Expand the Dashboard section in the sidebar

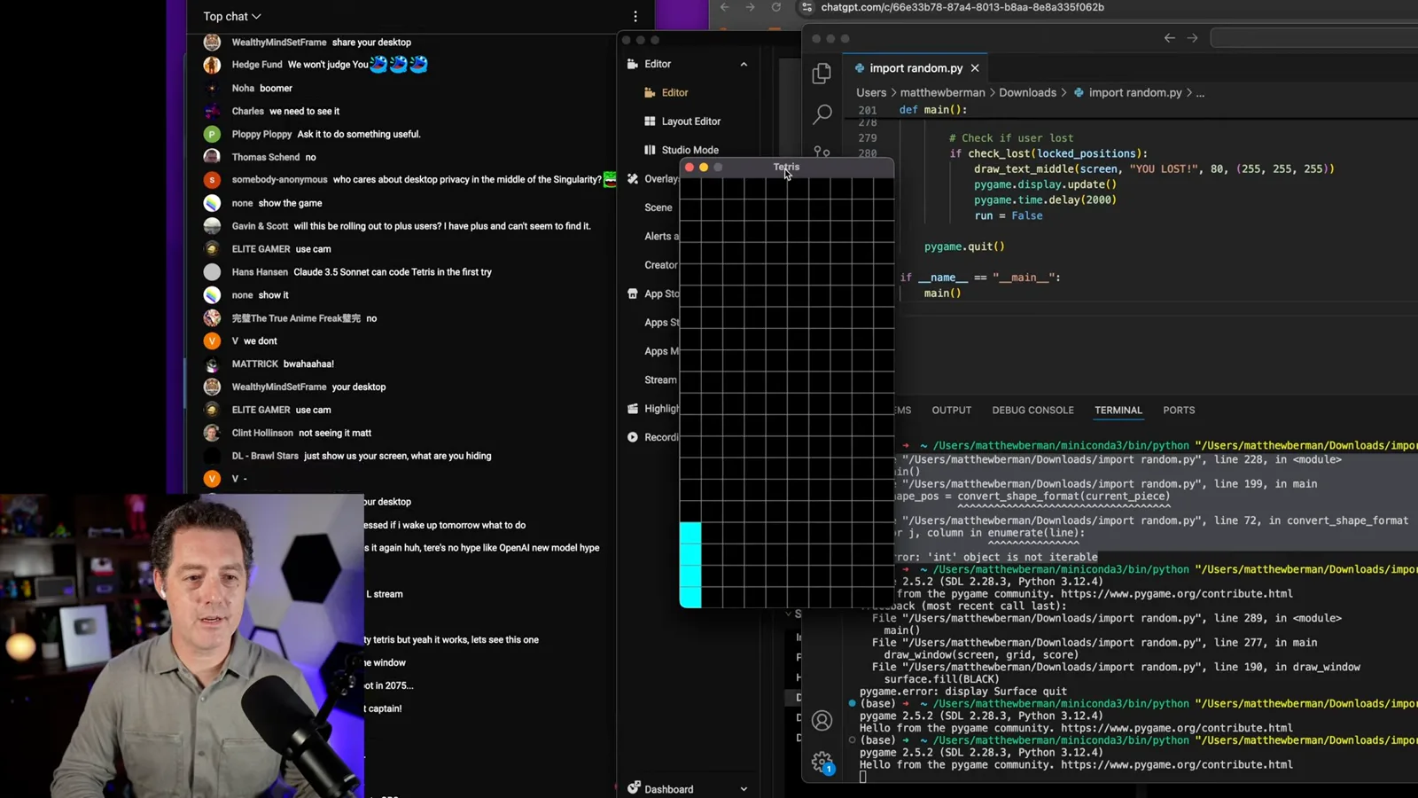pyautogui.click(x=744, y=789)
